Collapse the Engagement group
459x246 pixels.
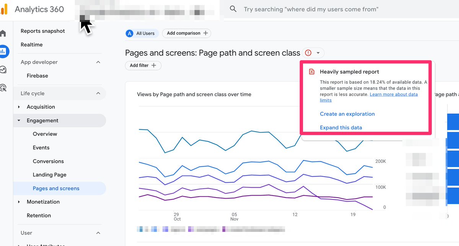pos(19,121)
